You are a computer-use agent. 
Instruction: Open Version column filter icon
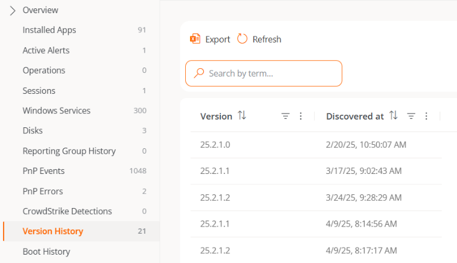(x=286, y=117)
